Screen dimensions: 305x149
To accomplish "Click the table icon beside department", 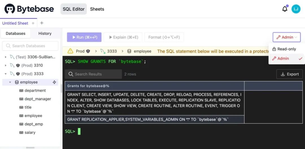I will pyautogui.click(x=21, y=91).
